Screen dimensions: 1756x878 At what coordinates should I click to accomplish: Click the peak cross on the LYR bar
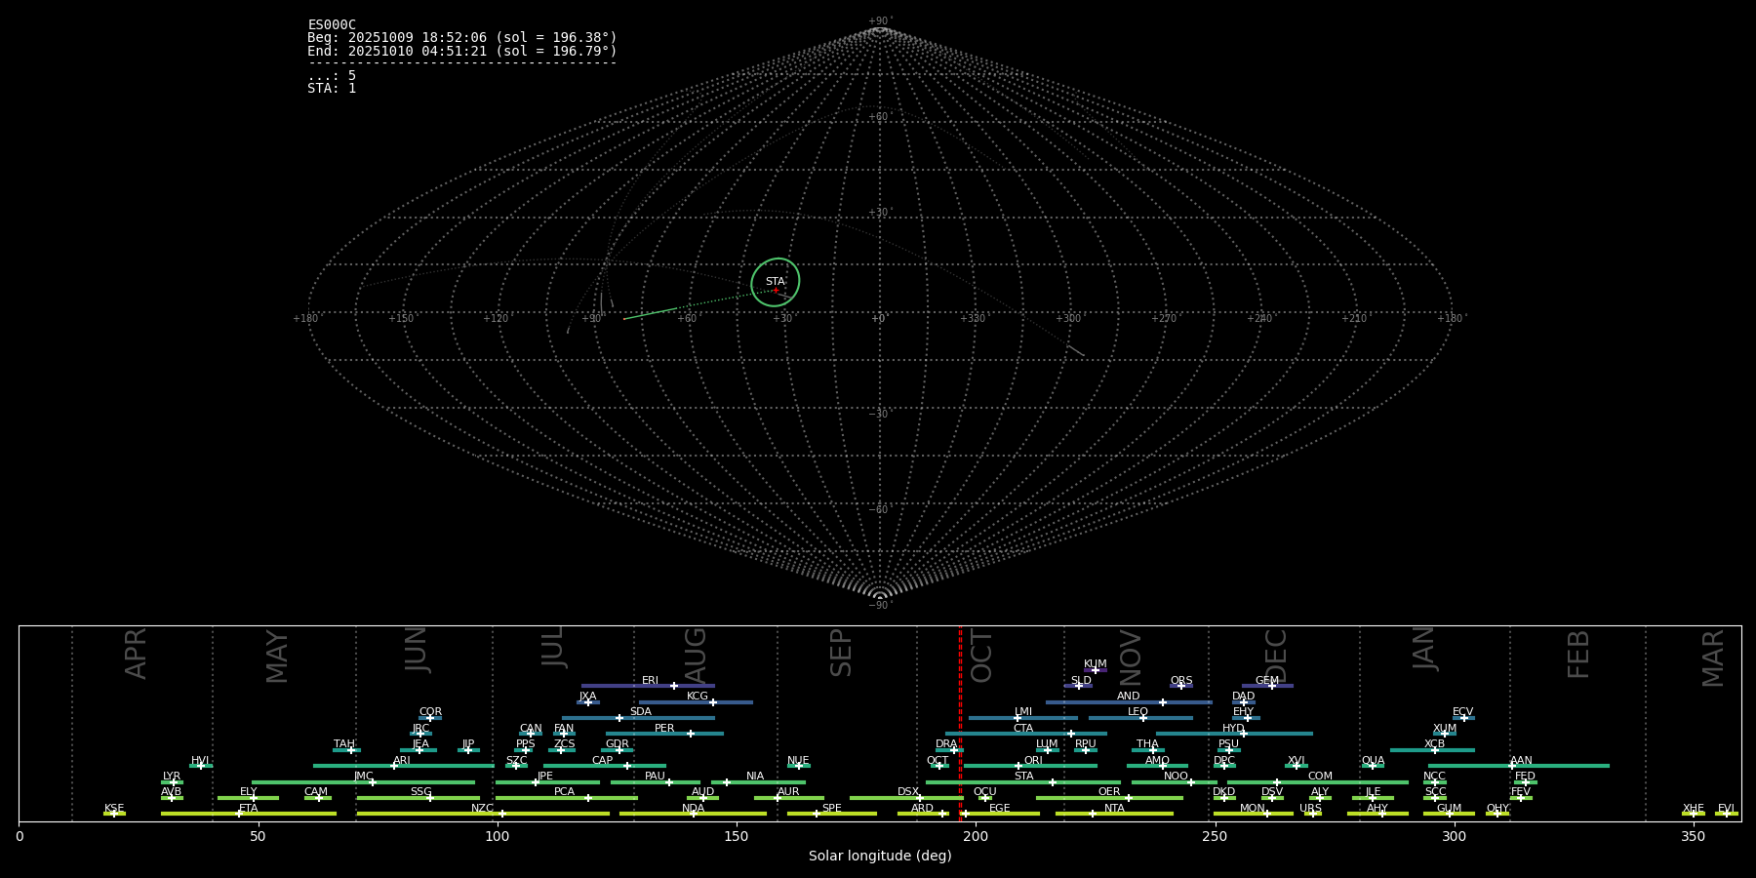pyautogui.click(x=174, y=782)
